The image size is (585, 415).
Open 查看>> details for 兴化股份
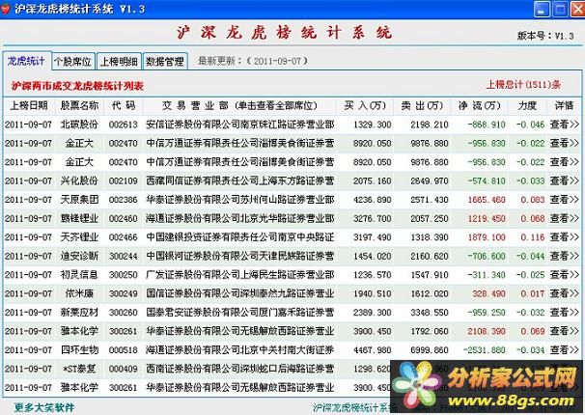pyautogui.click(x=564, y=180)
